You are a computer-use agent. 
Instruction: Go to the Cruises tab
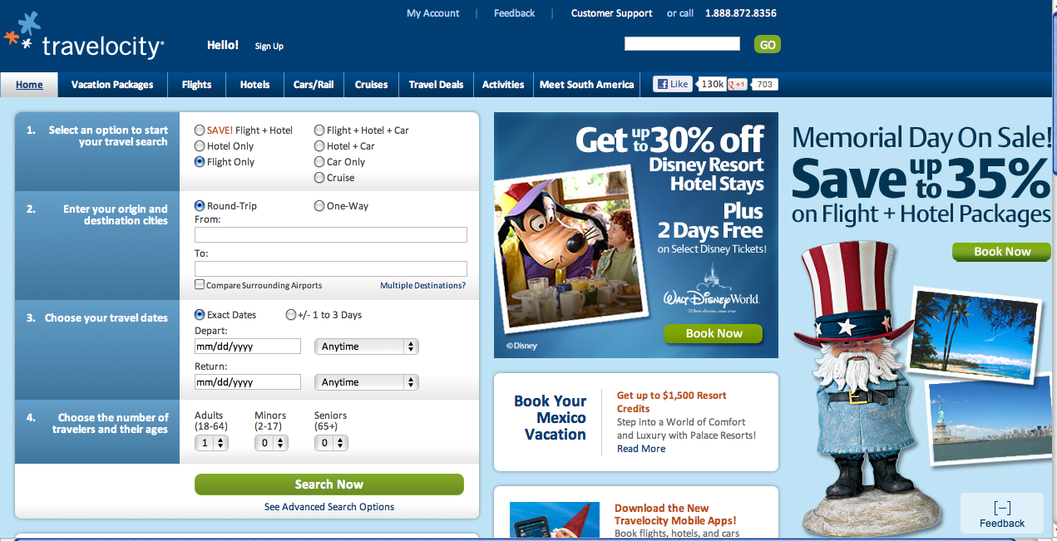click(x=371, y=85)
